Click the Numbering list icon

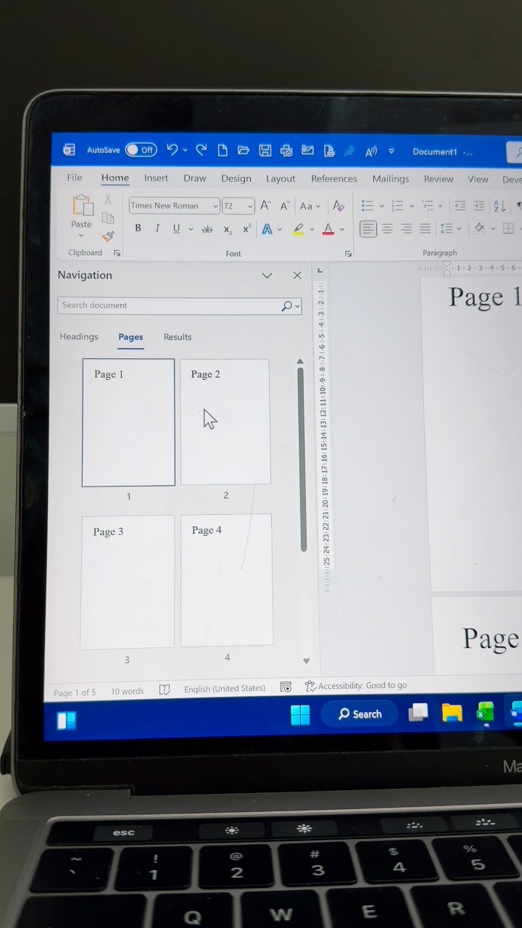(397, 206)
